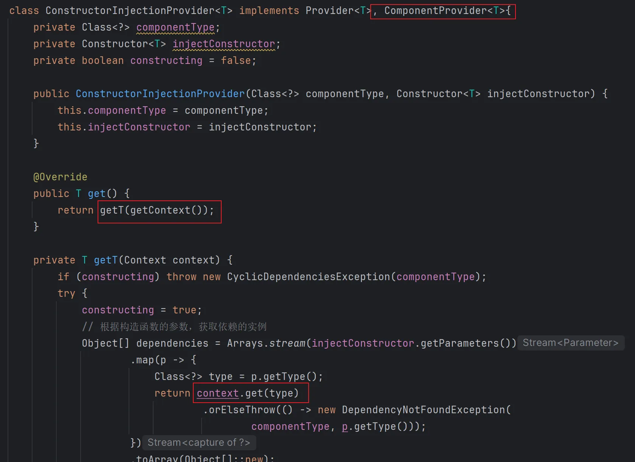Click the underlined componentType field declaration
Viewport: 635px width, 462px height.
click(175, 27)
